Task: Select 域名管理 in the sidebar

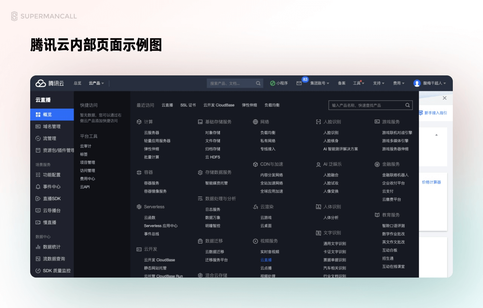Action: 52,126
